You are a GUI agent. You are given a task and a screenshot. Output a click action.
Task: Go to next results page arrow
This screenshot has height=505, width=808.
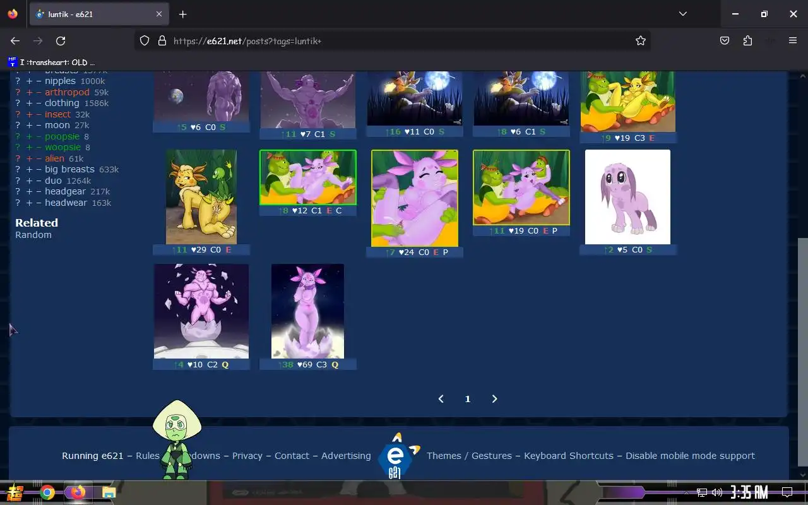[494, 399]
